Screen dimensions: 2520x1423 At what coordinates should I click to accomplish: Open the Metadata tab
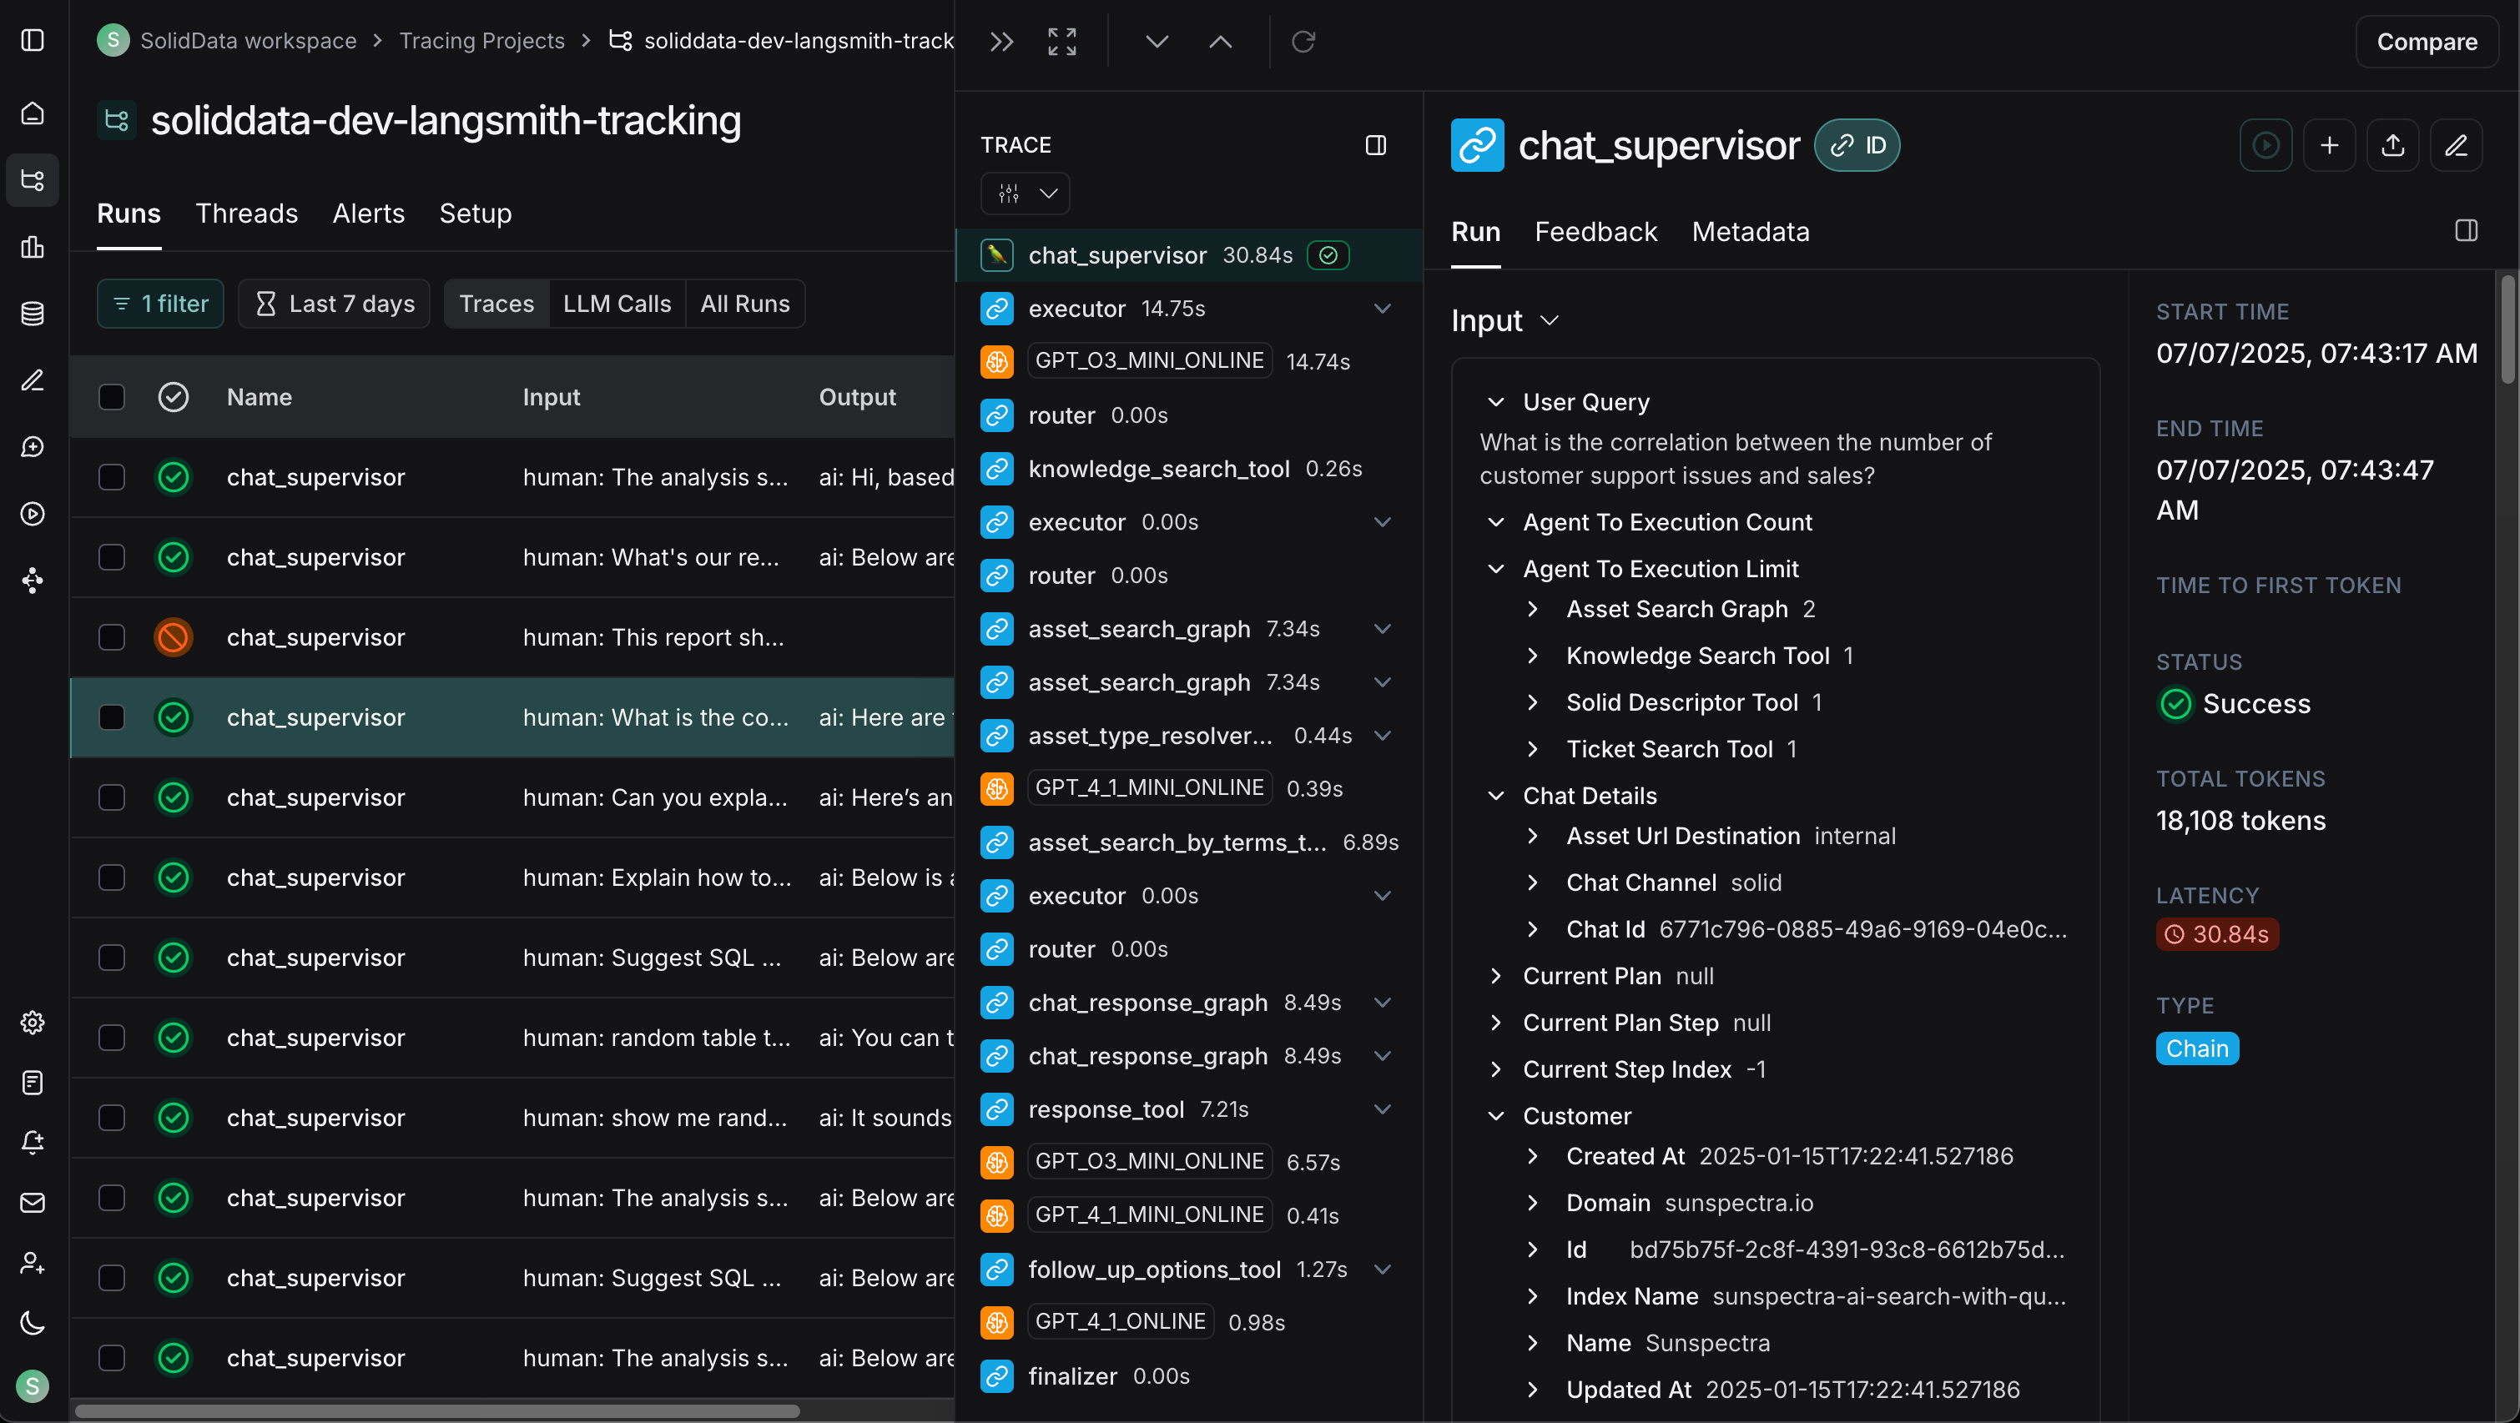1750,232
